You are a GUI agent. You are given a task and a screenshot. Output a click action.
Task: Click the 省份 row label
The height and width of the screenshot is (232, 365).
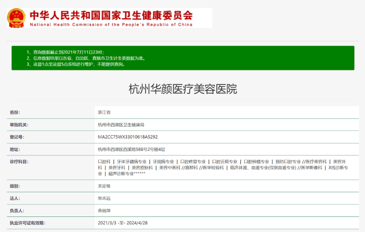(15, 112)
